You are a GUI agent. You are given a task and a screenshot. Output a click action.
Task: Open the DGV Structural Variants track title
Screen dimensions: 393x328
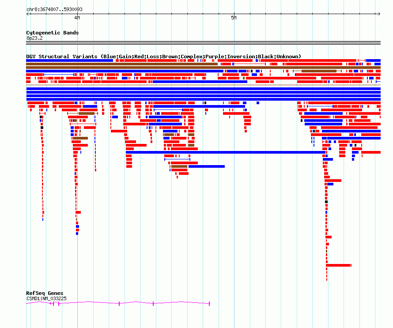tap(163, 57)
